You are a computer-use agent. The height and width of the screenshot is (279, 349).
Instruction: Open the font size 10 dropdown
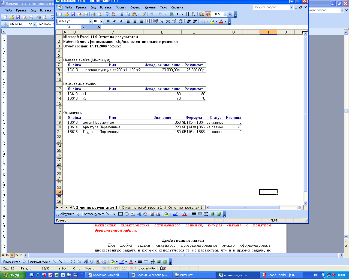click(x=102, y=21)
